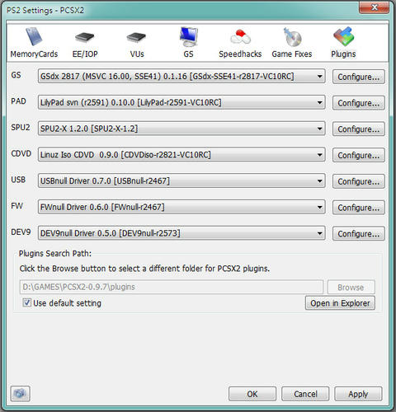This screenshot has height=412, width=396.
Task: Configure the SPU2-X plugin
Action: (x=359, y=129)
